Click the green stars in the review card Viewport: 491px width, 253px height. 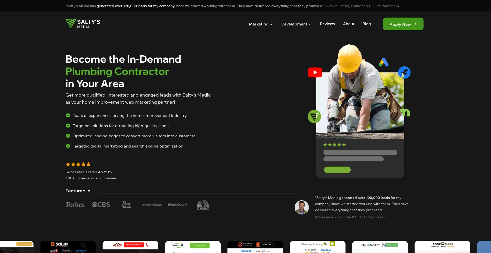pyautogui.click(x=334, y=145)
